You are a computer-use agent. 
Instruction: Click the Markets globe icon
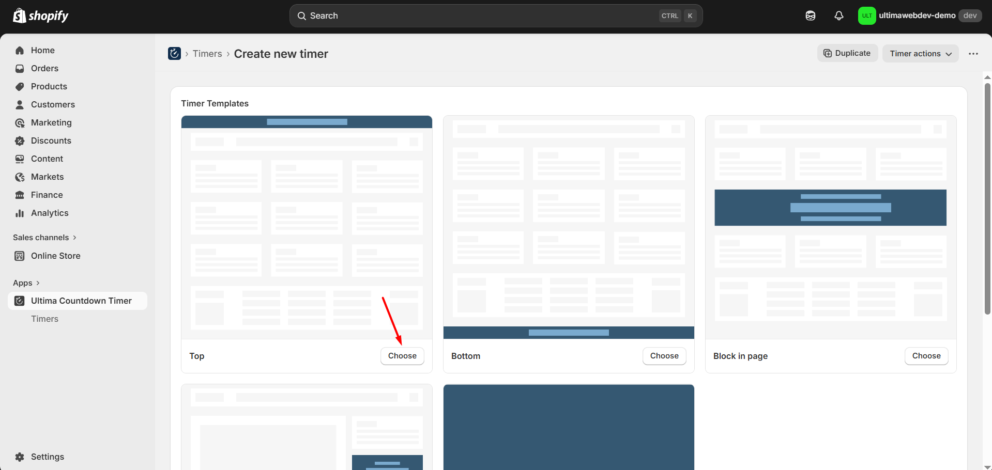pyautogui.click(x=20, y=177)
